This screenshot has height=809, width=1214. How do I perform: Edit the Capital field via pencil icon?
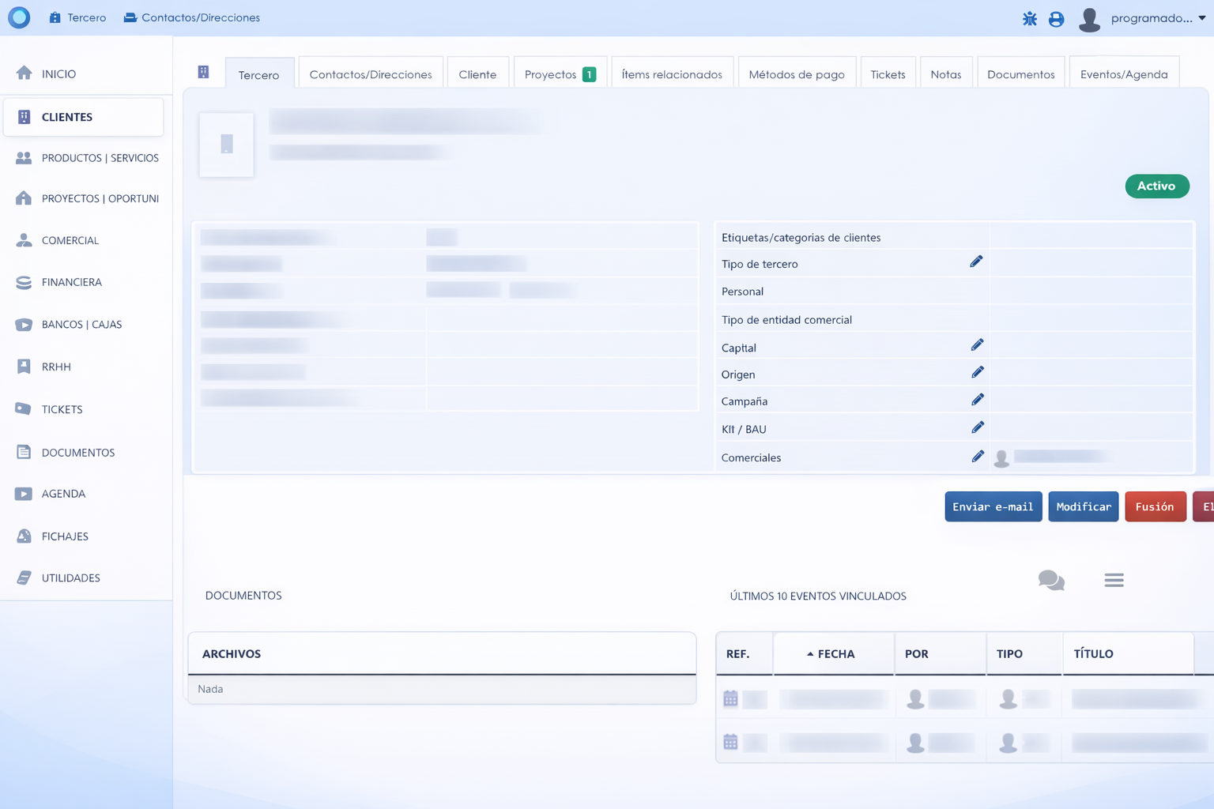(977, 345)
